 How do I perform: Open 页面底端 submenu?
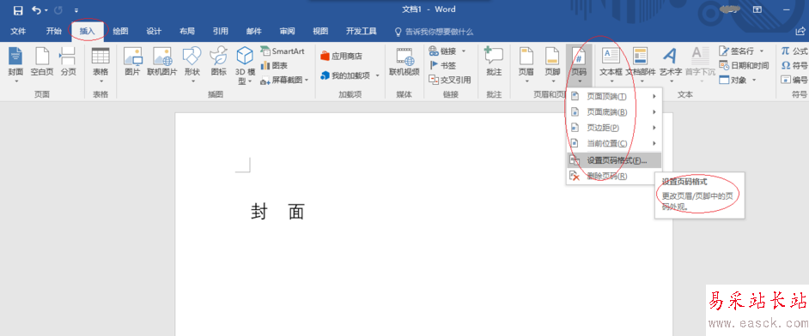pos(613,111)
